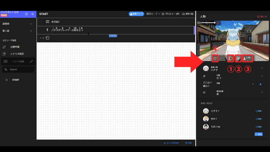Select ハチ子 / in the 登場人物設定 list
This screenshot has width=270, height=152.
point(215,111)
